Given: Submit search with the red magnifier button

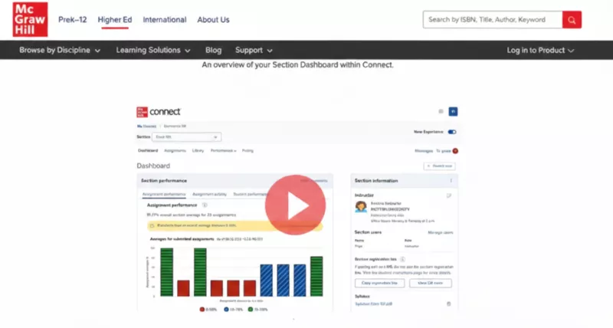Looking at the screenshot, I should pos(572,20).
